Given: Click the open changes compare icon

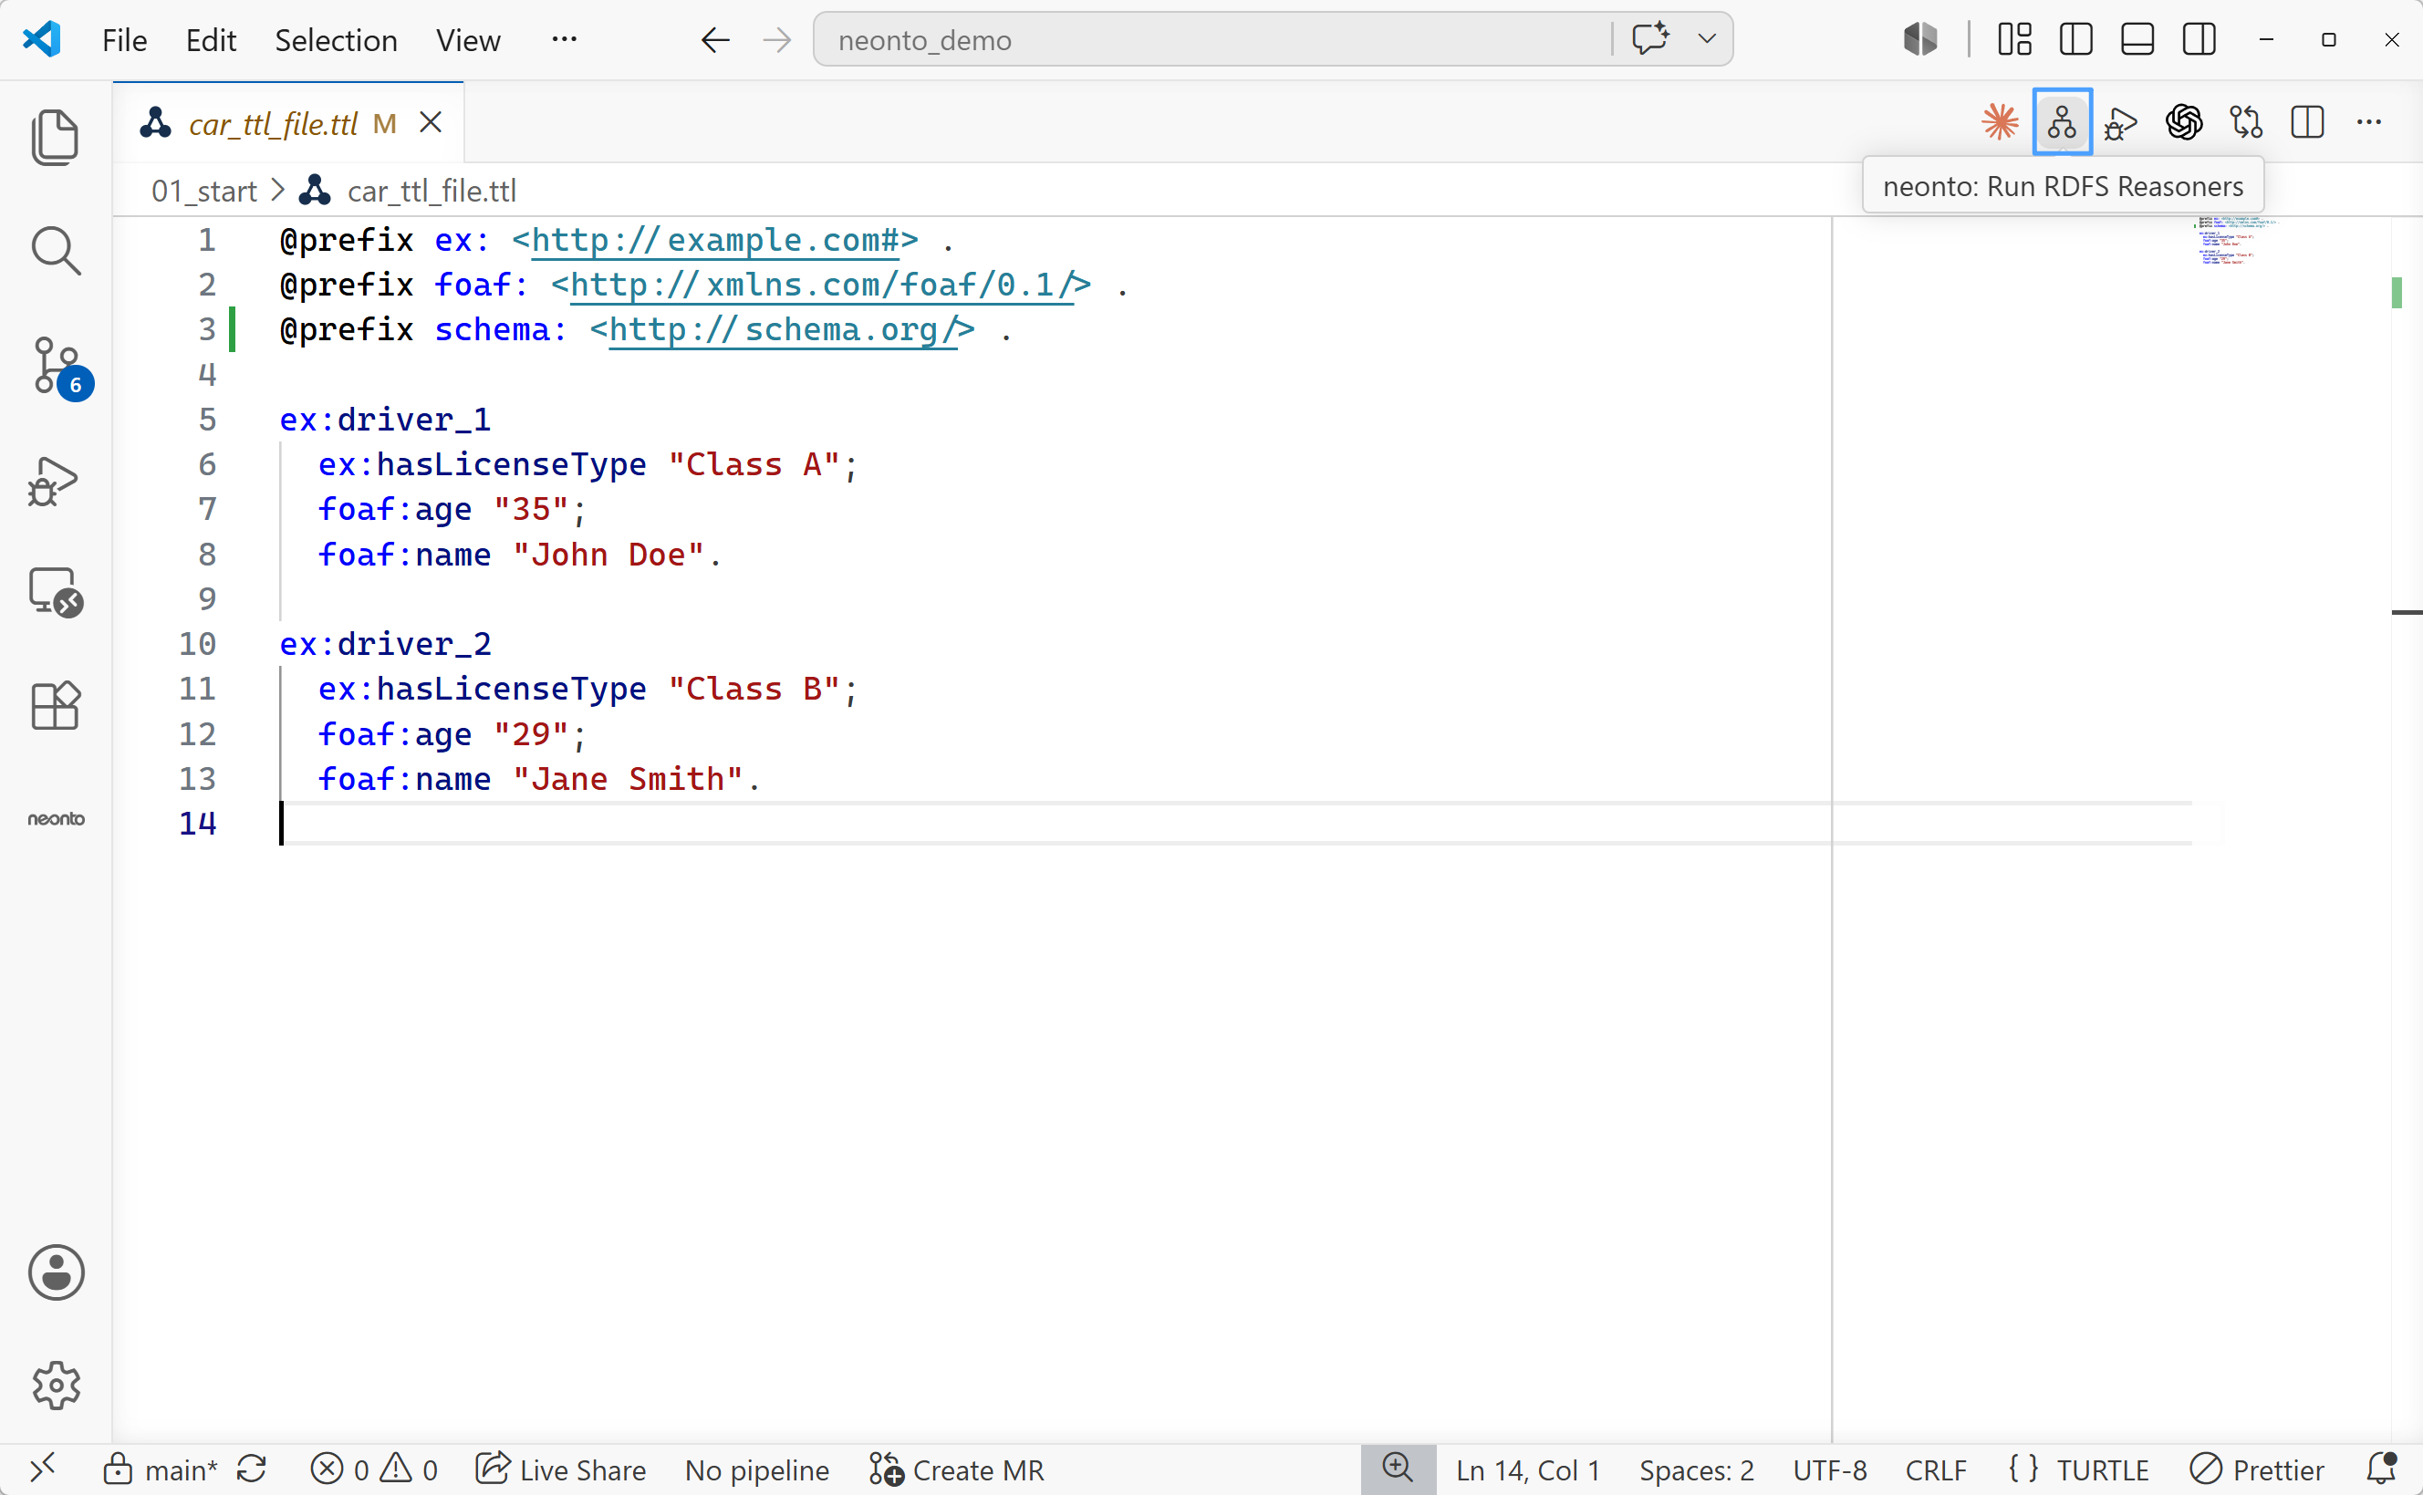Looking at the screenshot, I should point(2246,122).
